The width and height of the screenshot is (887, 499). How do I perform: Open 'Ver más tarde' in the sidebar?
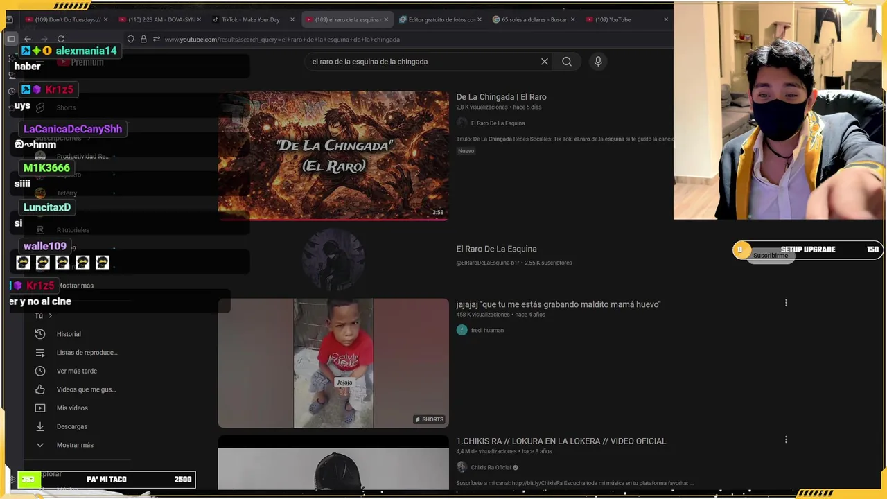tap(76, 371)
